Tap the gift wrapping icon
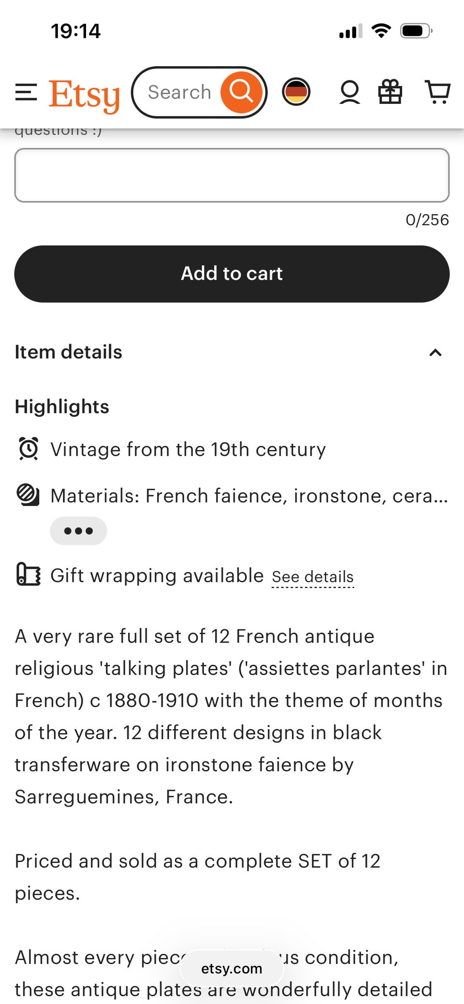 point(29,574)
